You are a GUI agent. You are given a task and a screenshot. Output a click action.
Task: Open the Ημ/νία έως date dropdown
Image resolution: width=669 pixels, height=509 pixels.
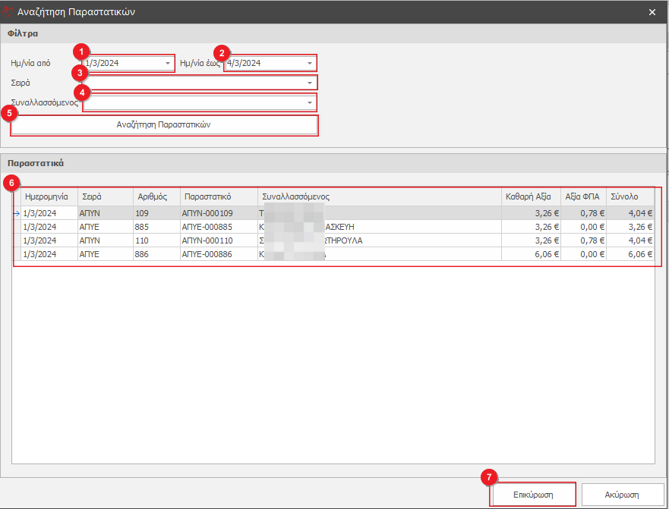pos(310,64)
